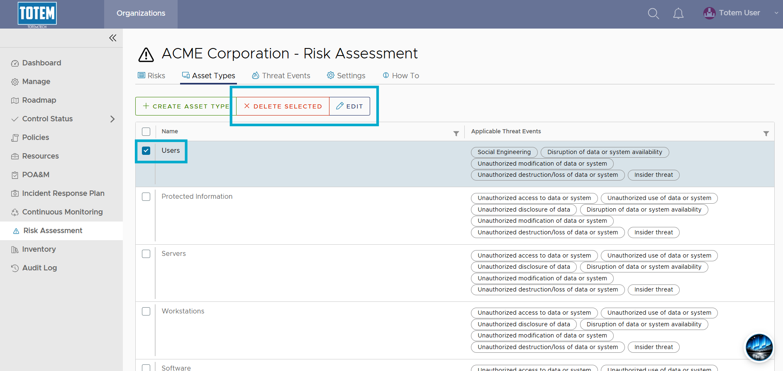This screenshot has width=783, height=371.
Task: Open Audit Log from the sidebar
Action: click(39, 268)
